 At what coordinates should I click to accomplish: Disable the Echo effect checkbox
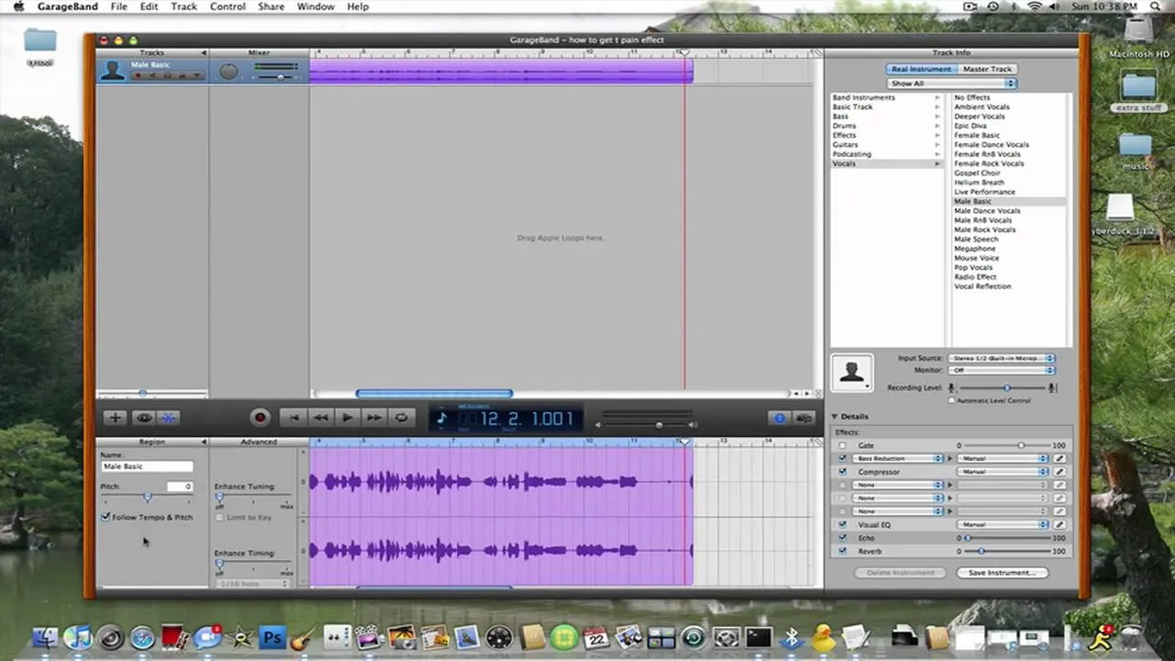(x=843, y=538)
